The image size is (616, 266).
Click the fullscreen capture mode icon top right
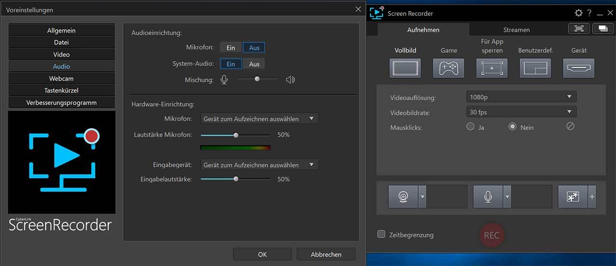click(x=579, y=29)
